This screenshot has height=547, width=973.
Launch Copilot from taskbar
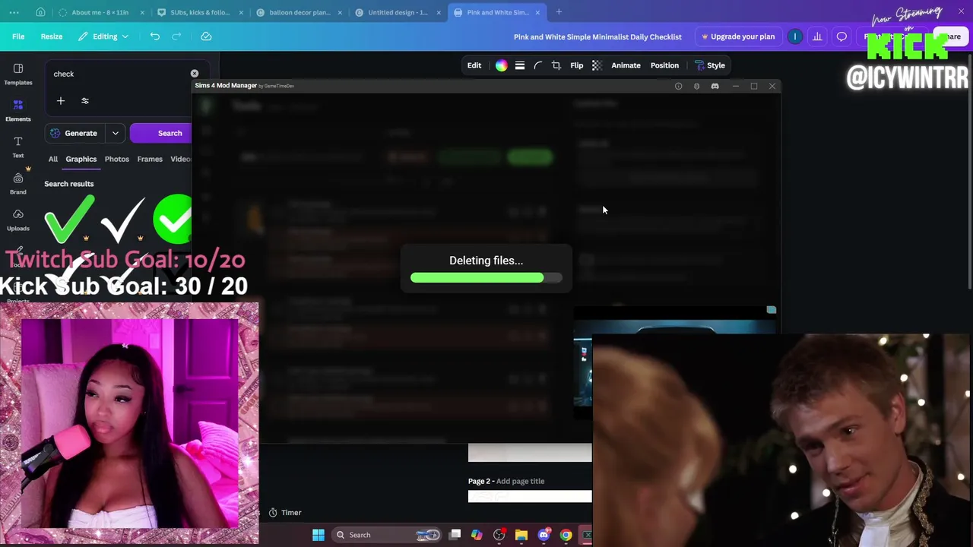477,535
